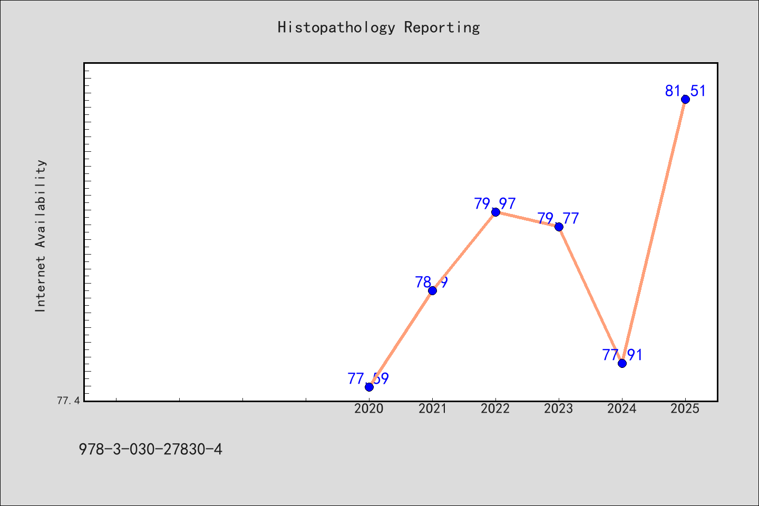
Task: Click the 2025 x-axis tick label
Action: (x=685, y=408)
